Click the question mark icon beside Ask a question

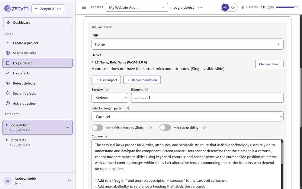pyautogui.click(x=8, y=103)
